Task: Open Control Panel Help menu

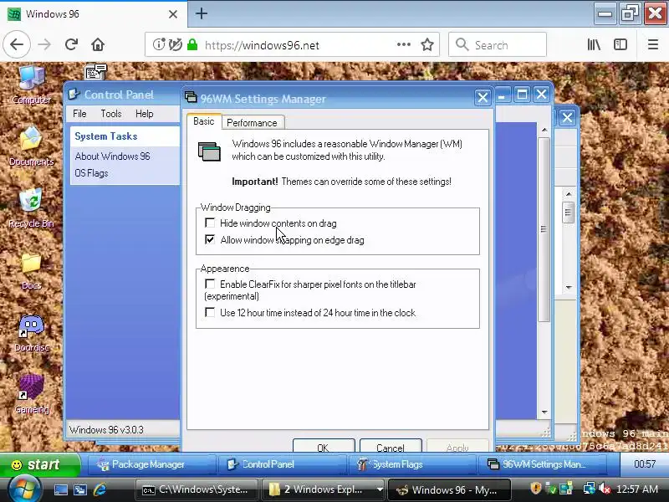Action: pos(144,114)
